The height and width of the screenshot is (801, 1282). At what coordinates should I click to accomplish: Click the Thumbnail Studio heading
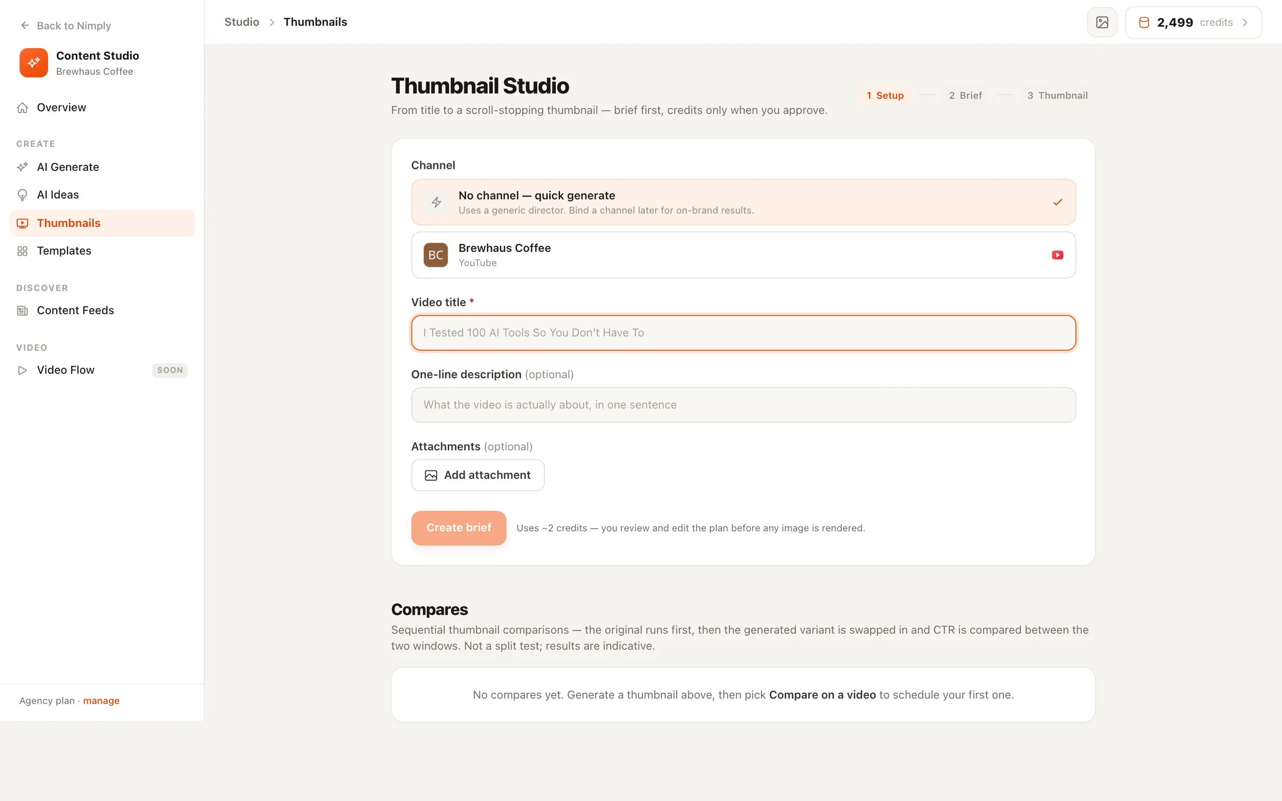[x=480, y=85]
